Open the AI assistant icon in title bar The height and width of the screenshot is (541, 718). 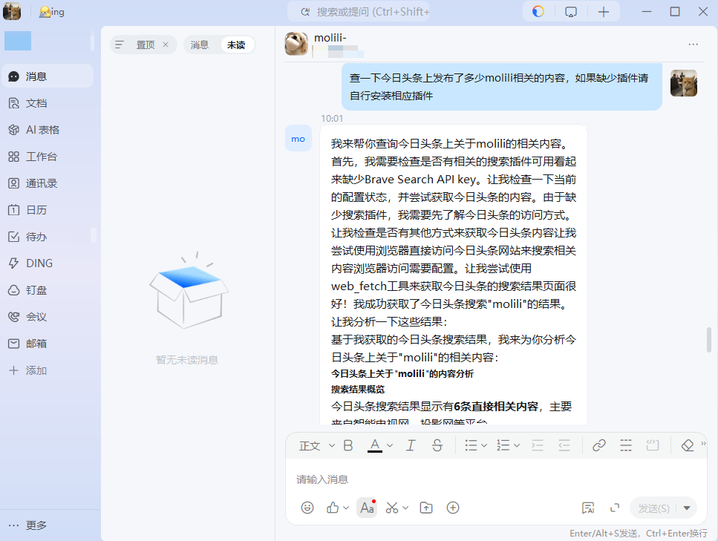(x=538, y=12)
